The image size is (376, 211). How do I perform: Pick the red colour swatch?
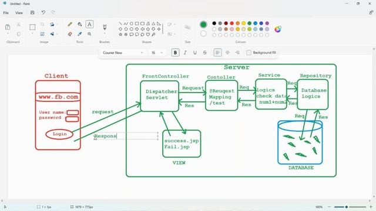[232, 23]
